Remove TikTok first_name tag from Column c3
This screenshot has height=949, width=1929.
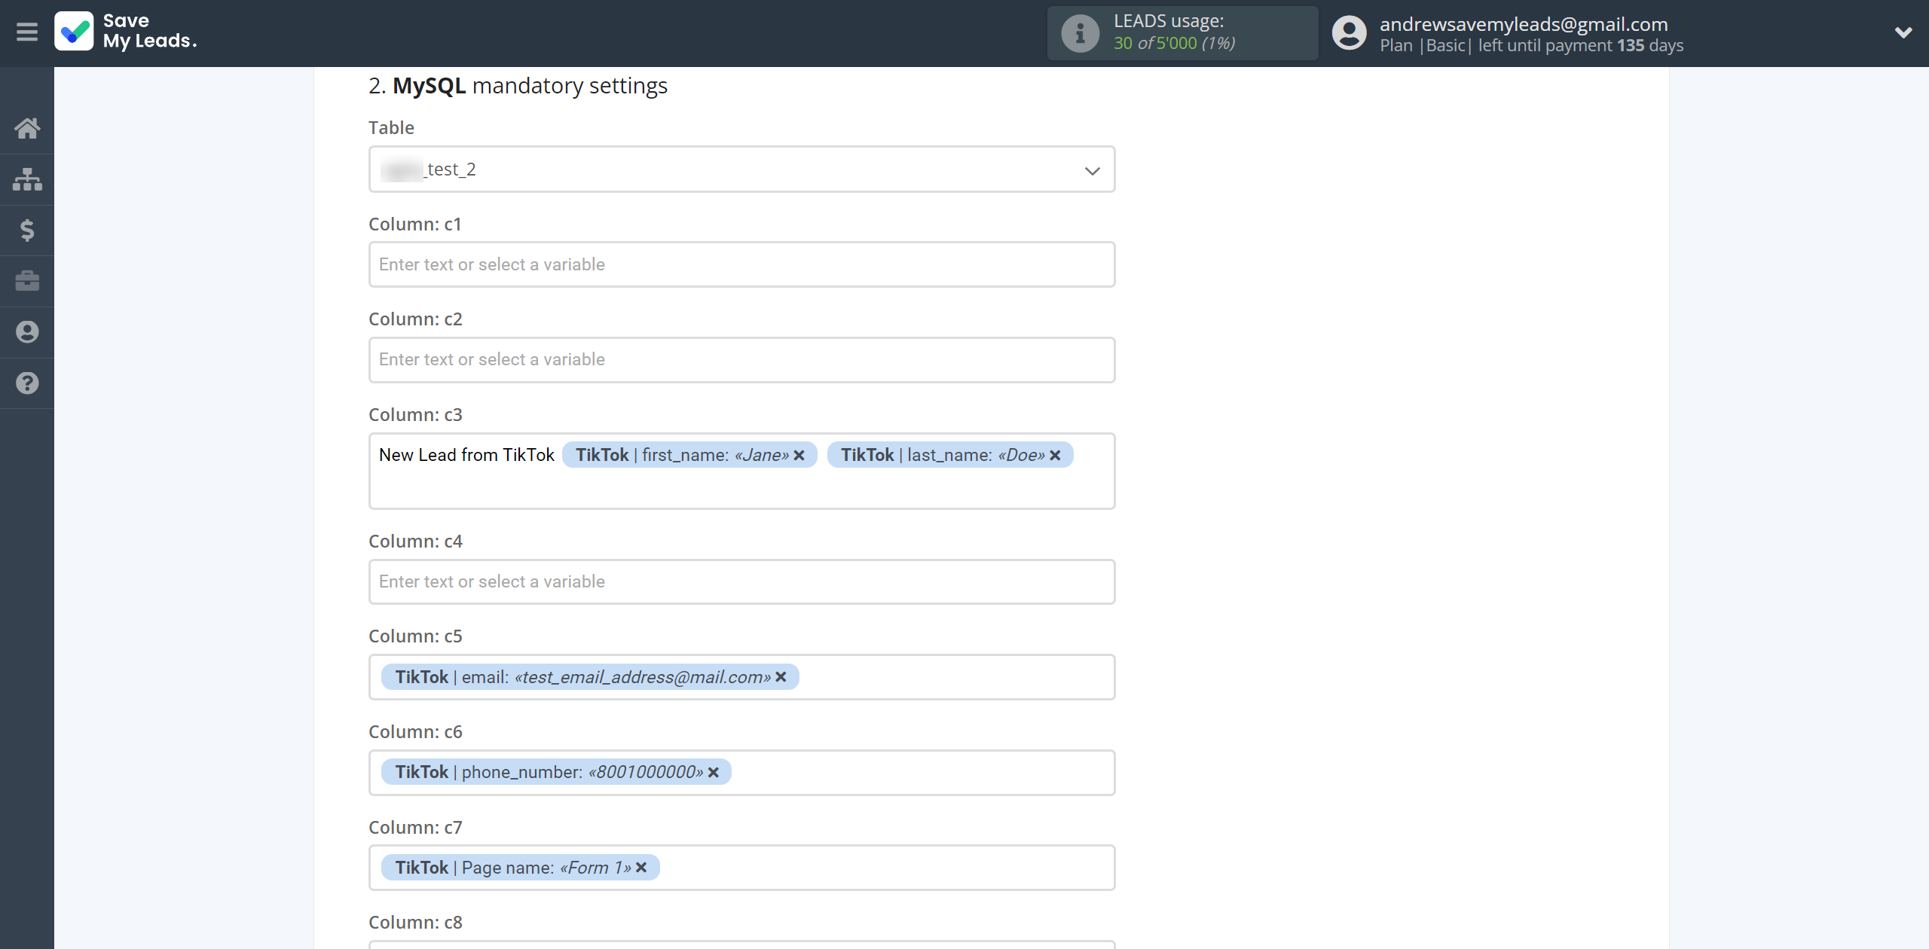pyautogui.click(x=797, y=455)
